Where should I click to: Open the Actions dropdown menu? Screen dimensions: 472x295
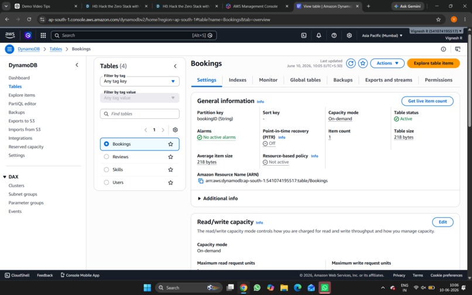pos(387,63)
